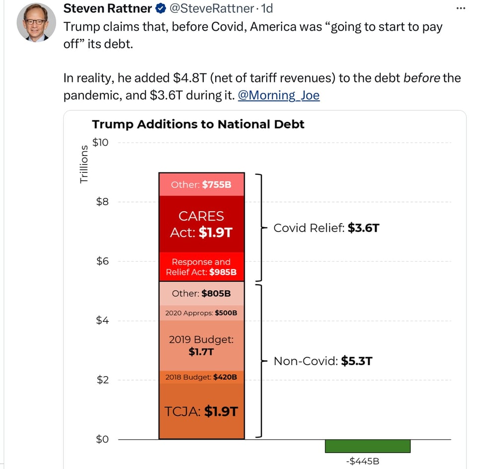Click the Other $805B segment

point(201,293)
